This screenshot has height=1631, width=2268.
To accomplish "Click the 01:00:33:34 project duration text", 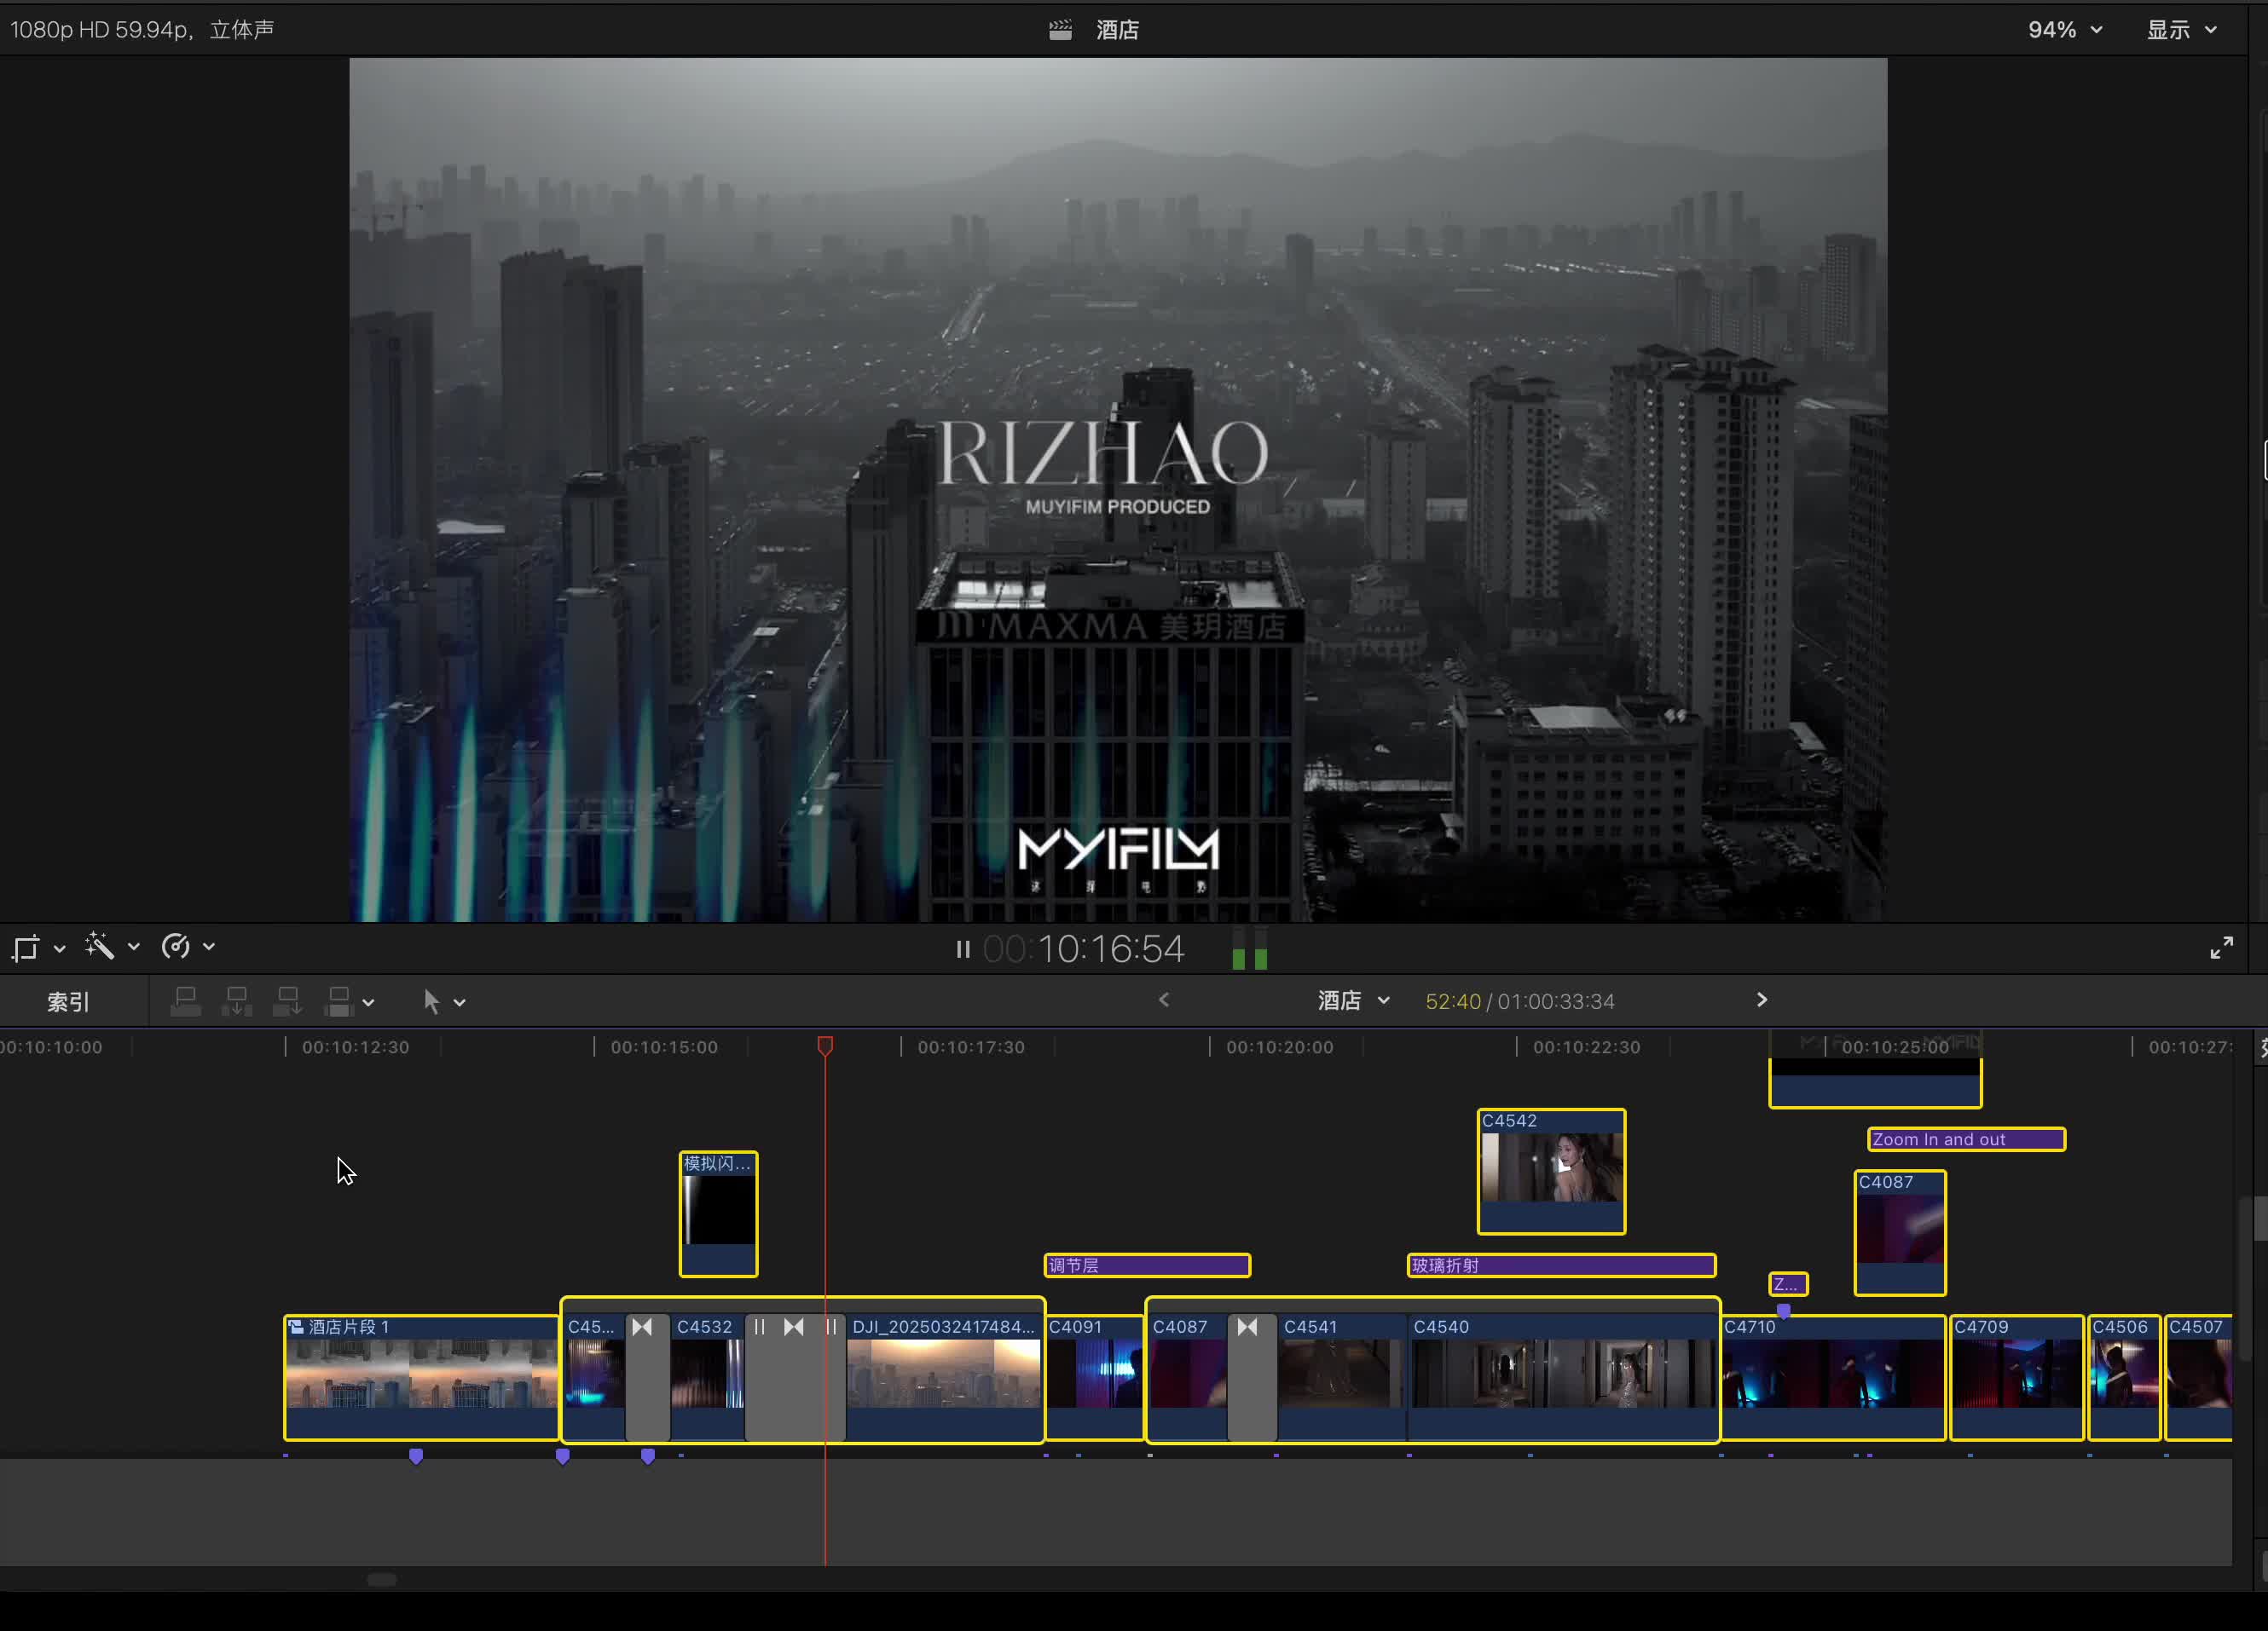I will [x=1556, y=1000].
